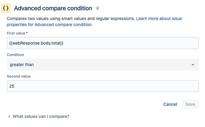Expand using the chevron beside What values

tap(9, 116)
